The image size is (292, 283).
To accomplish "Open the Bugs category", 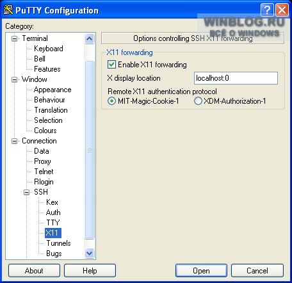I will [x=54, y=254].
